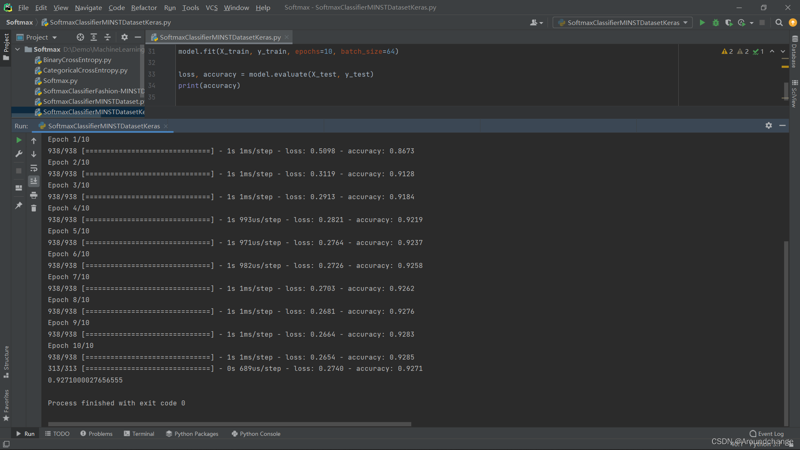Open the Refactor menu
Image resolution: width=800 pixels, height=450 pixels.
point(144,7)
